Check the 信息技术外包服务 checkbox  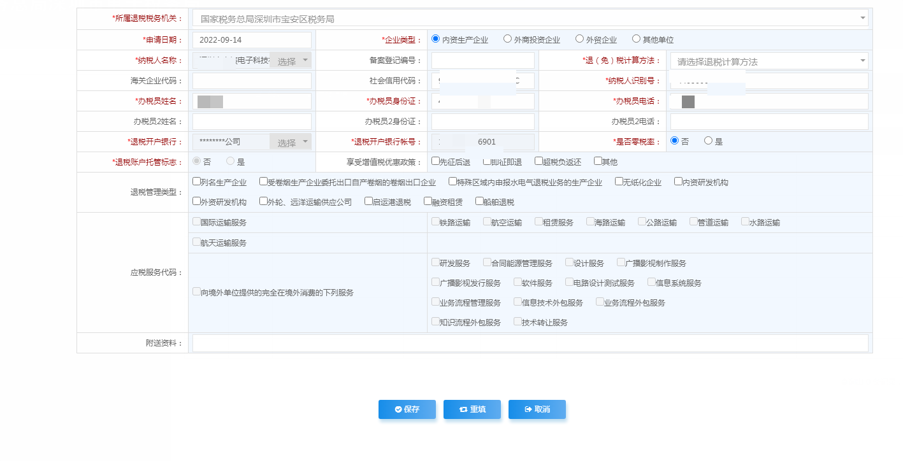pos(517,302)
